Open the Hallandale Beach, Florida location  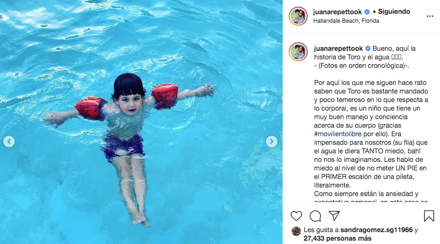(346, 21)
